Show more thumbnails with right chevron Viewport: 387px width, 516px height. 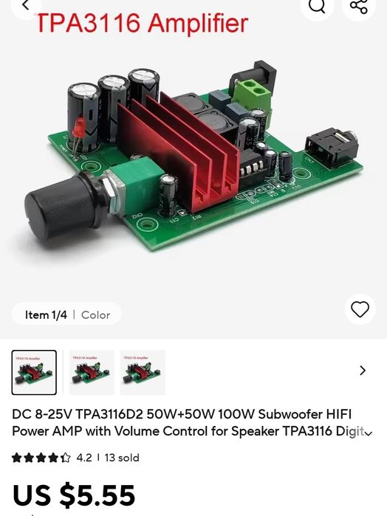pyautogui.click(x=363, y=371)
